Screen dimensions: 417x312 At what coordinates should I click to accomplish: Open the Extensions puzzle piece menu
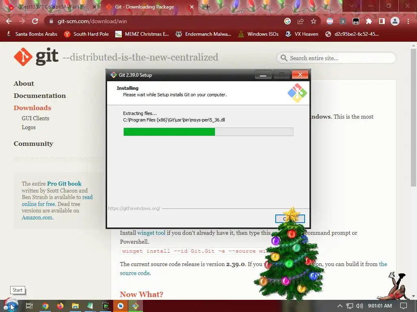369,21
